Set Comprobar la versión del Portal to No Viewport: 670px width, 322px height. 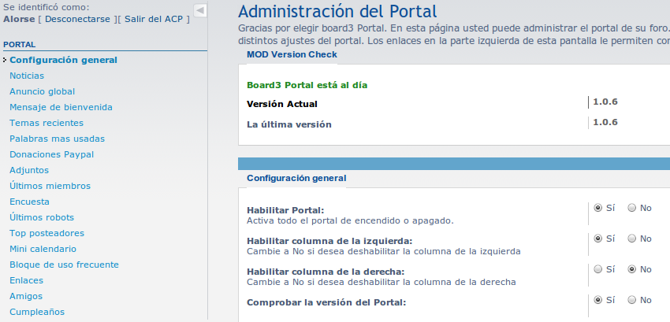click(632, 300)
